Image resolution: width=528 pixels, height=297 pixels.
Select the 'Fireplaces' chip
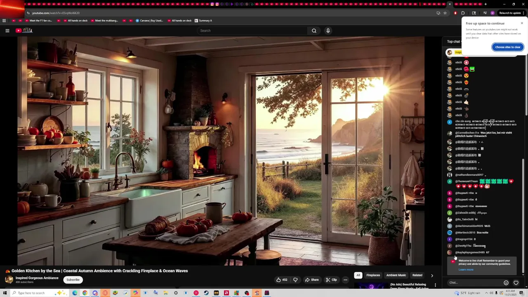373,275
